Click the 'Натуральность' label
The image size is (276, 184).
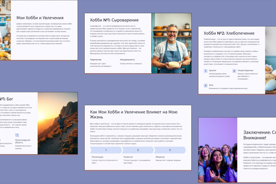[x=127, y=60]
